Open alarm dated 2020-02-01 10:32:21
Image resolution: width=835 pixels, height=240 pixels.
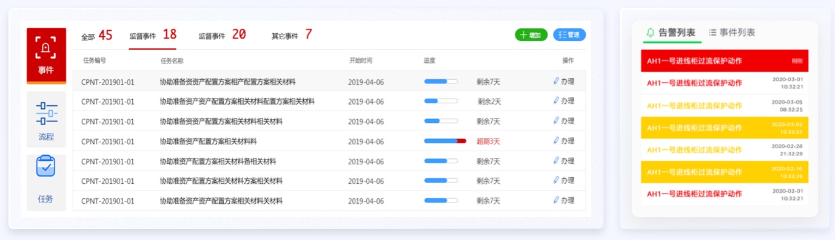(x=725, y=194)
